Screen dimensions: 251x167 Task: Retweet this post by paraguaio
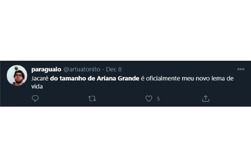pos(92,99)
